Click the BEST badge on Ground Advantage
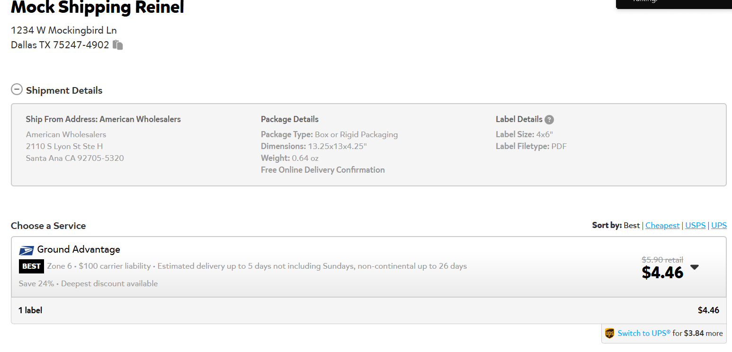 point(31,266)
